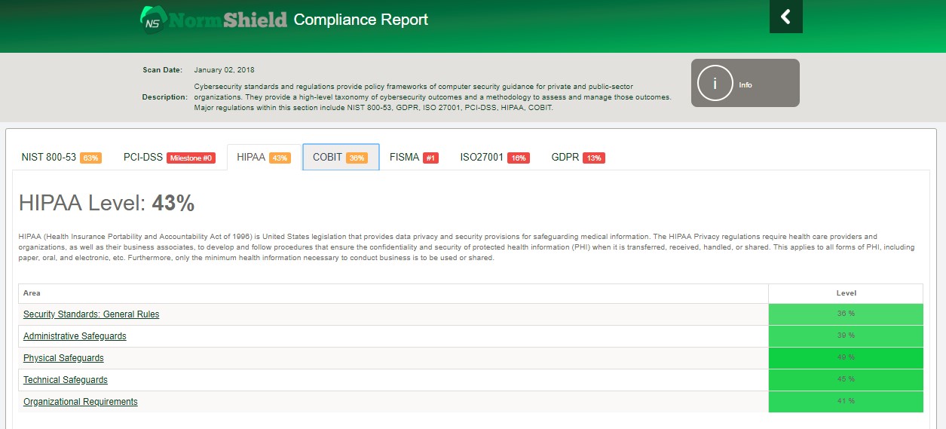The height and width of the screenshot is (429, 946).
Task: Click the FISMA #1 red badge
Action: 430,158
